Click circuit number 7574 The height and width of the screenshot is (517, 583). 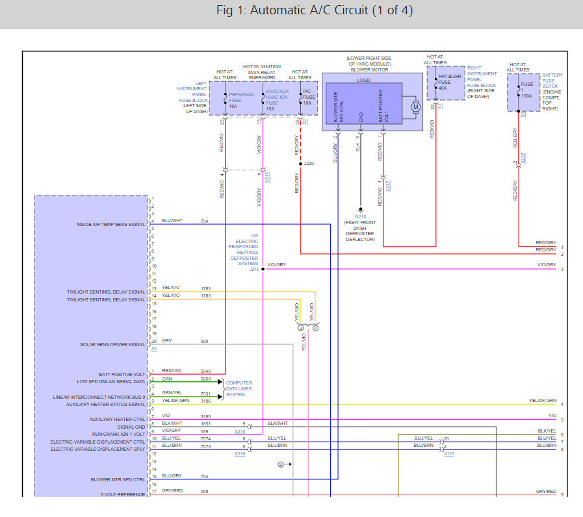click(205, 439)
